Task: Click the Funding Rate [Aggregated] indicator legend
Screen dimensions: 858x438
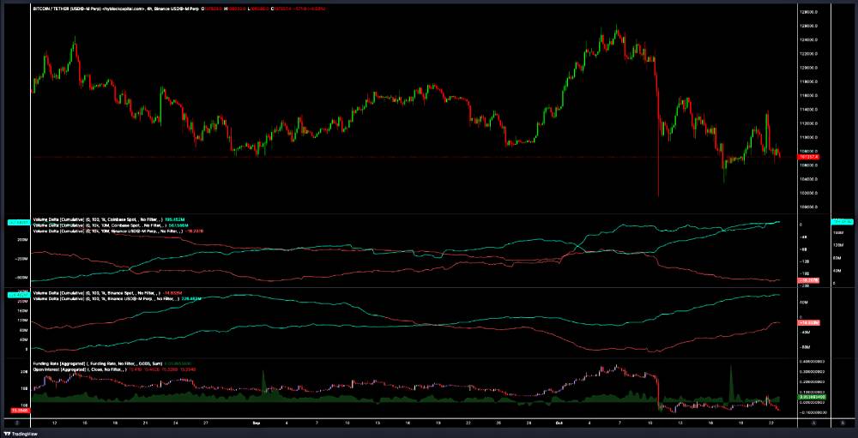Action: click(94, 363)
